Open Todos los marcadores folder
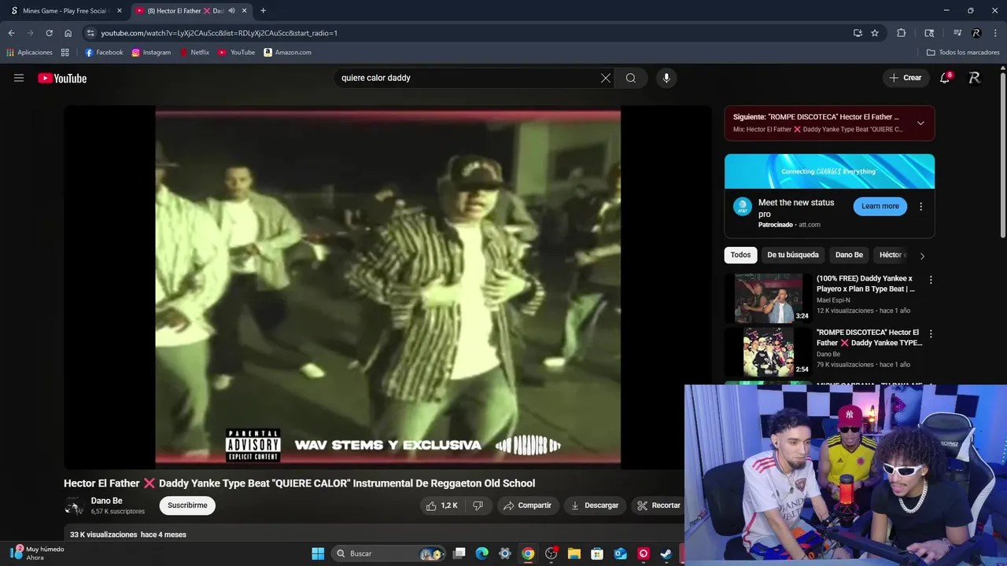 pos(963,53)
